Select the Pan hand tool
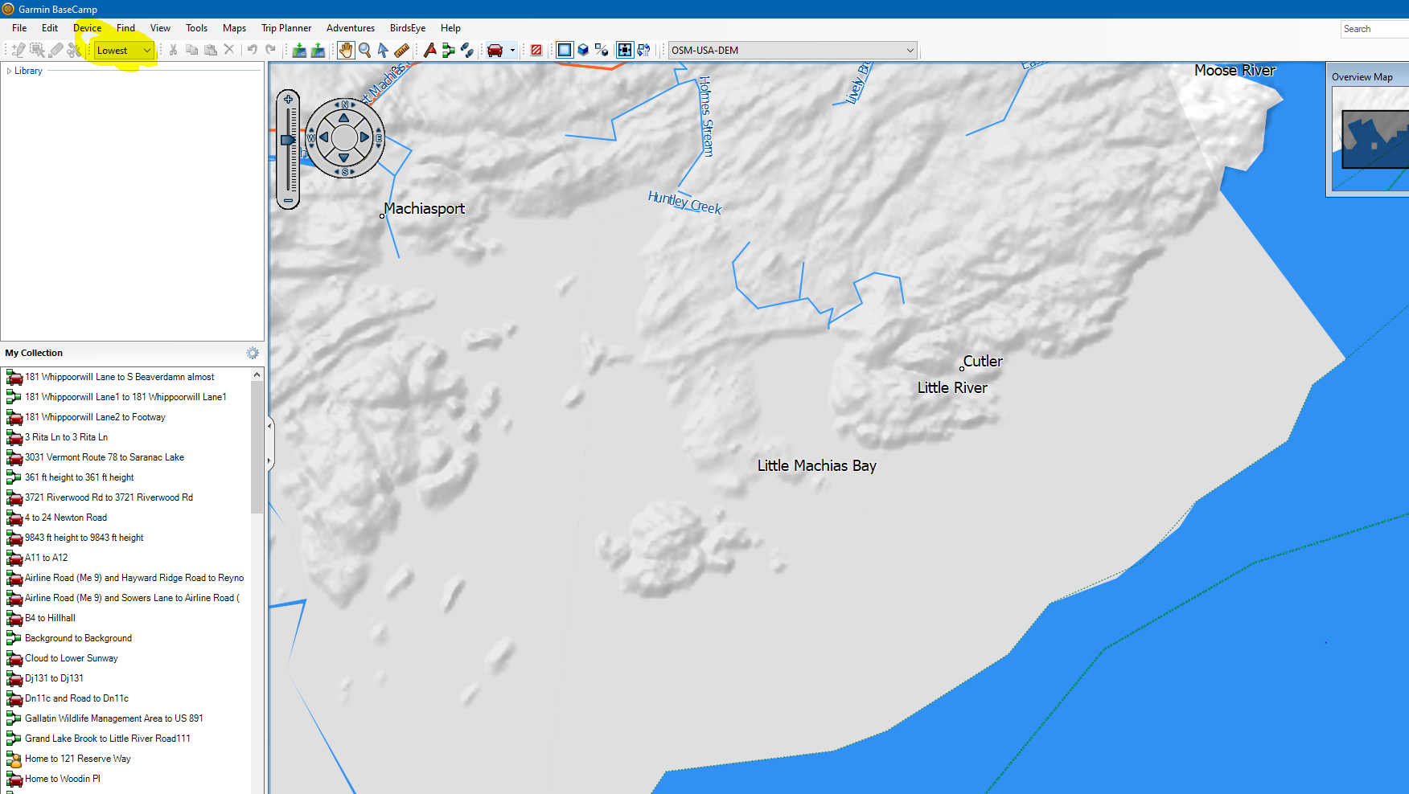This screenshot has width=1409, height=794. [x=345, y=51]
